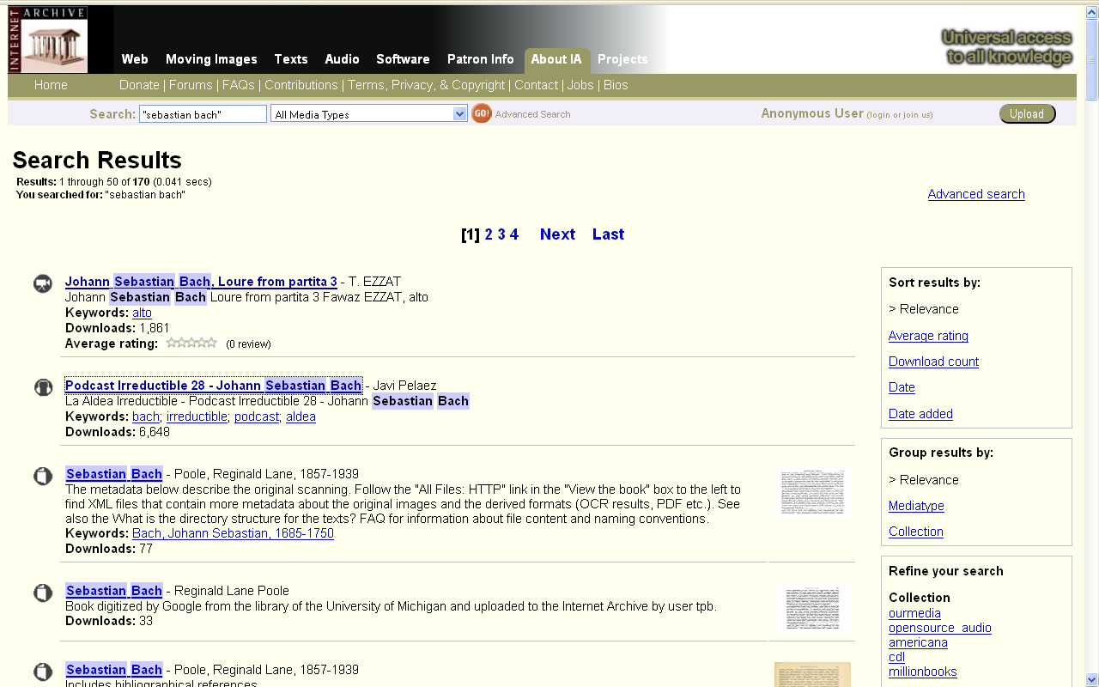1099x687 pixels.
Task: Sort results by Average rating
Action: tap(928, 336)
